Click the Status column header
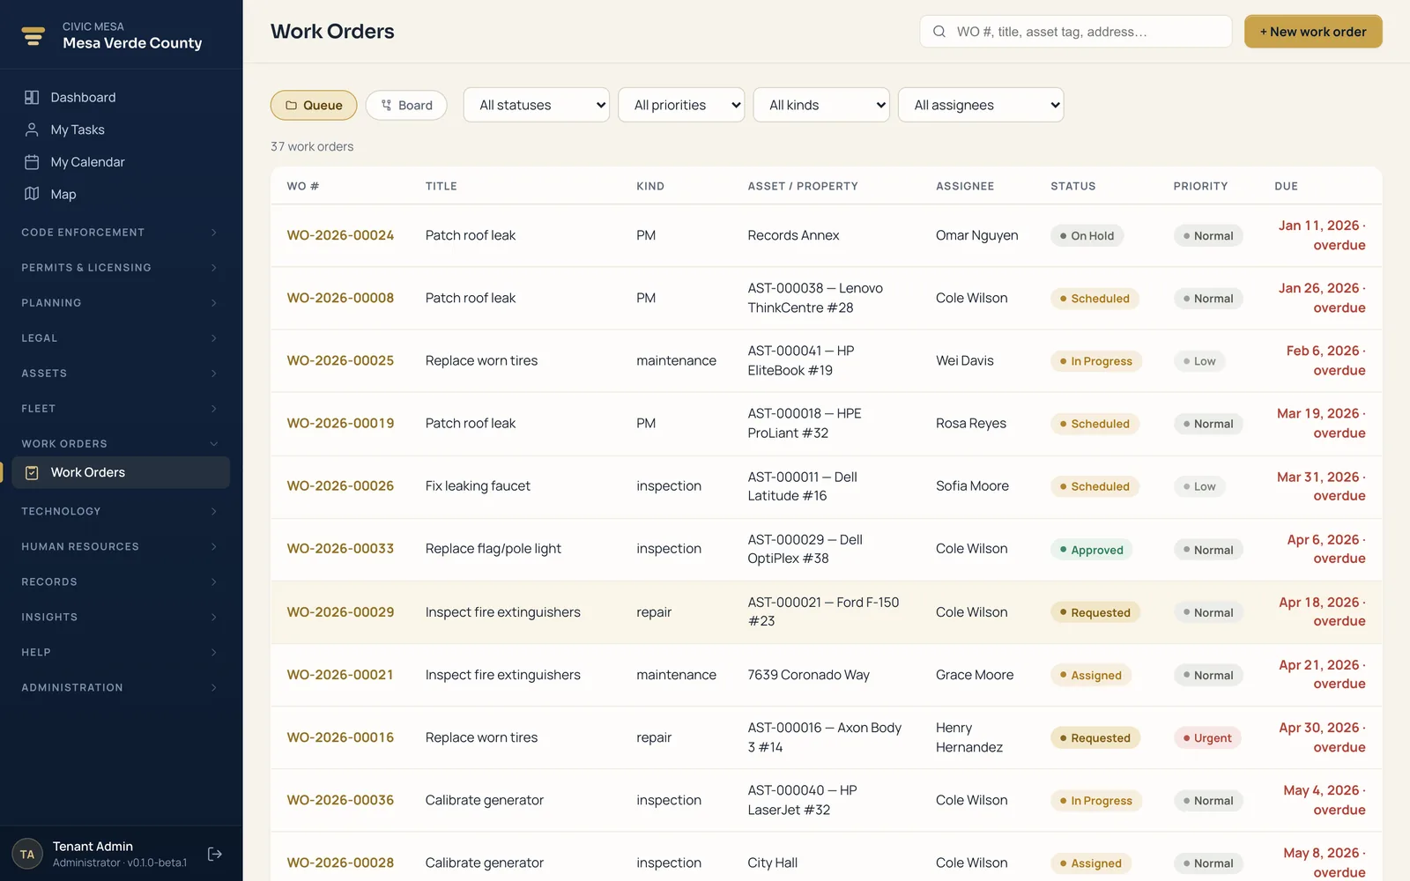This screenshot has width=1410, height=881. click(x=1073, y=186)
